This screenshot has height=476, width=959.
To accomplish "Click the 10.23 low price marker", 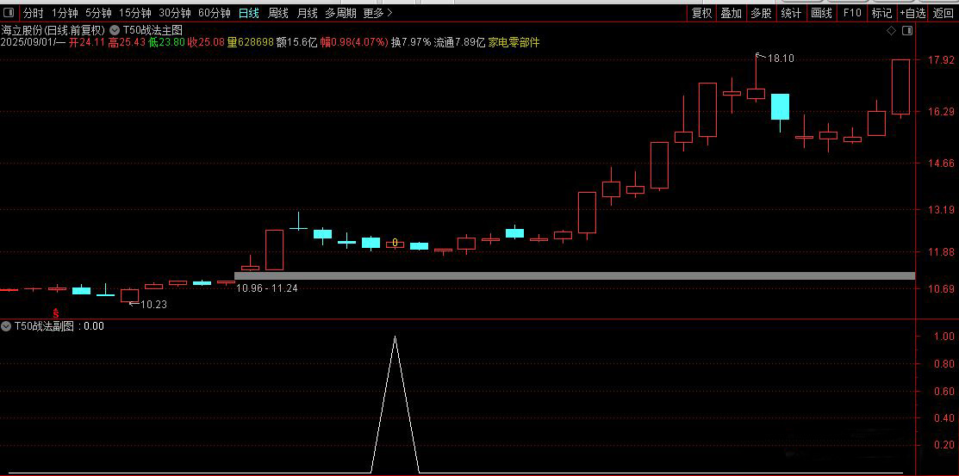I will click(x=153, y=304).
